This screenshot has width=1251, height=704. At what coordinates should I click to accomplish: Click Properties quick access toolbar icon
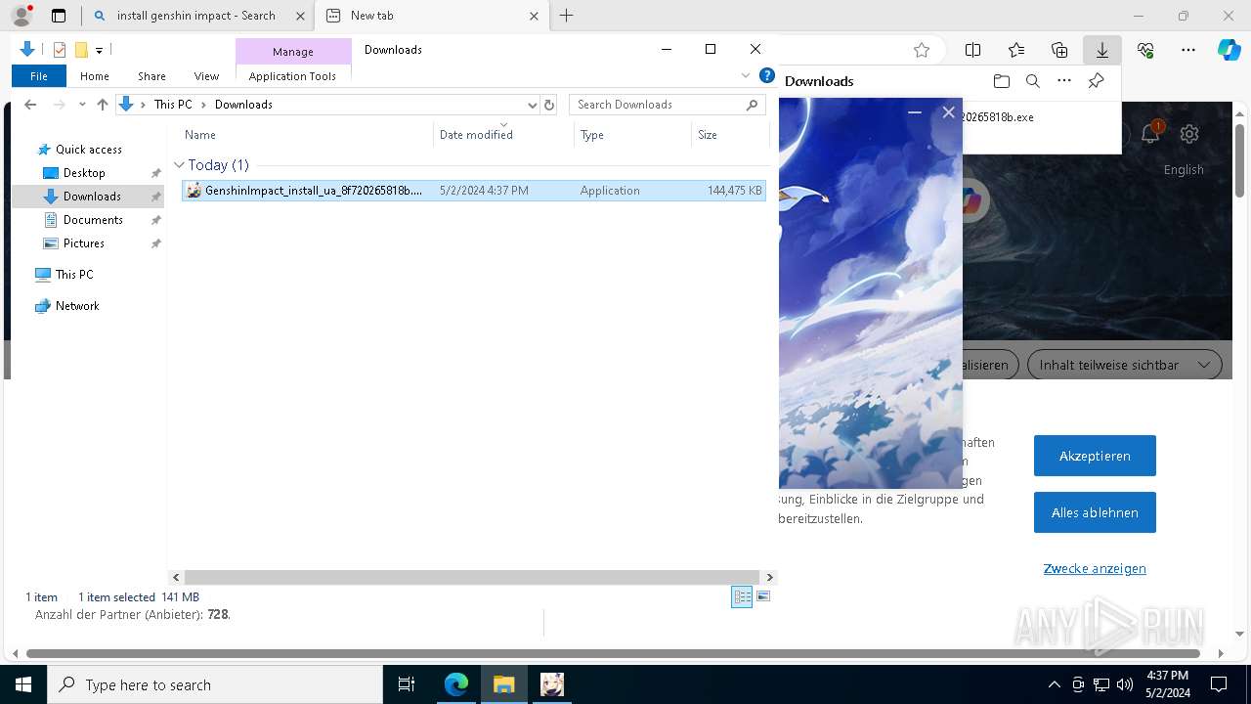click(60, 50)
